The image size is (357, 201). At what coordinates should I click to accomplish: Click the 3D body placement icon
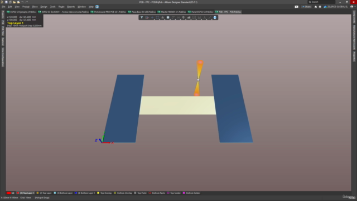[x=215, y=17]
